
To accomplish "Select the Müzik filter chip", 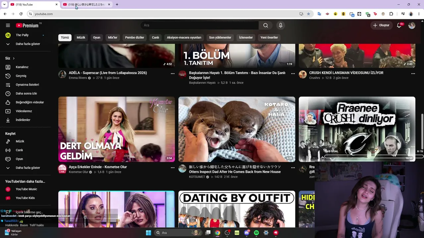I will 81,38.
